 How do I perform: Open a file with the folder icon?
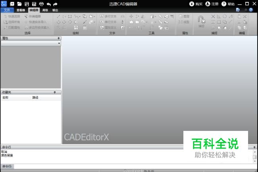point(19,4)
